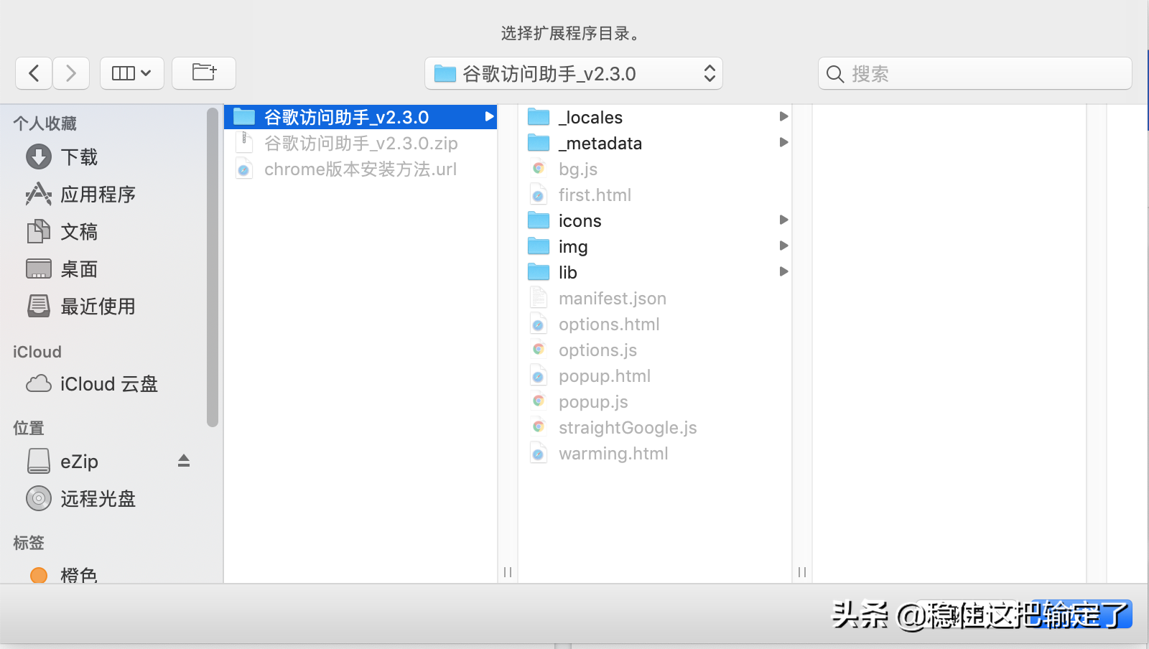The width and height of the screenshot is (1149, 649).
Task: Select the icons folder
Action: (x=580, y=220)
